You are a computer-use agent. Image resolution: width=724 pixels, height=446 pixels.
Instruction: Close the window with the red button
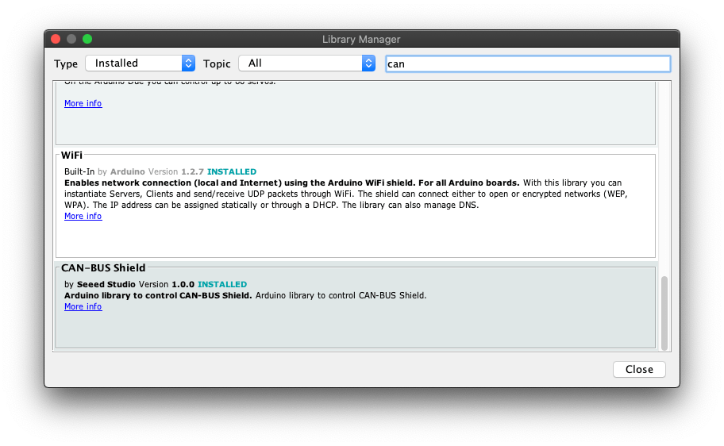[x=56, y=39]
